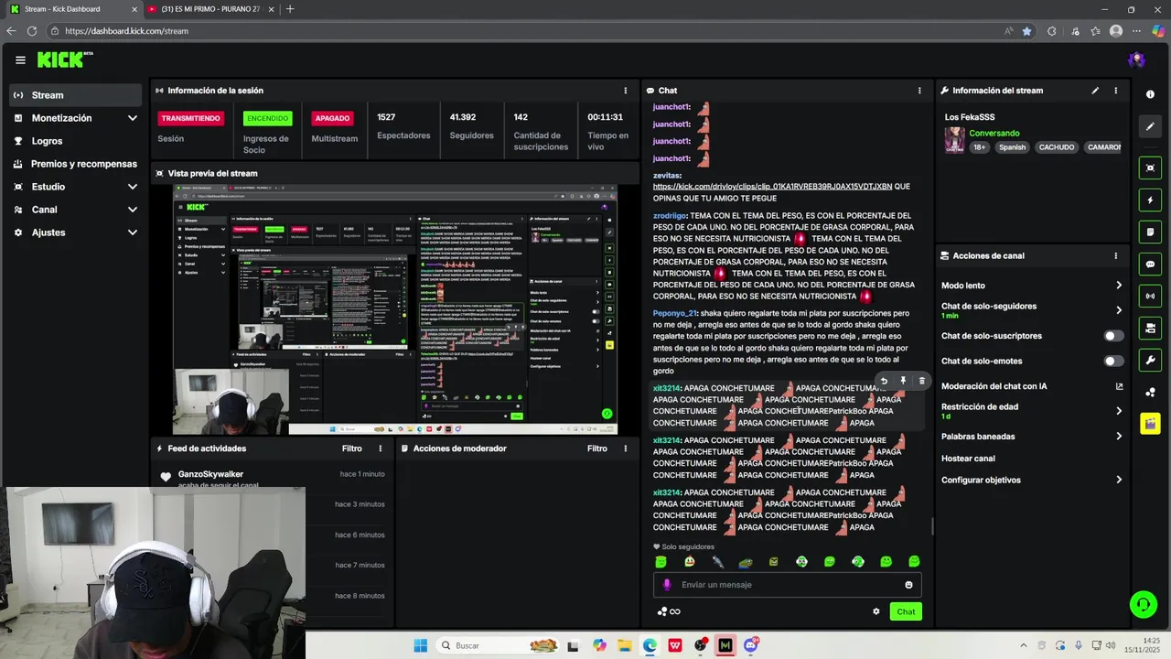Click the taskbar Buscar search box
Screen dimensions: 1171x659
click(x=499, y=645)
